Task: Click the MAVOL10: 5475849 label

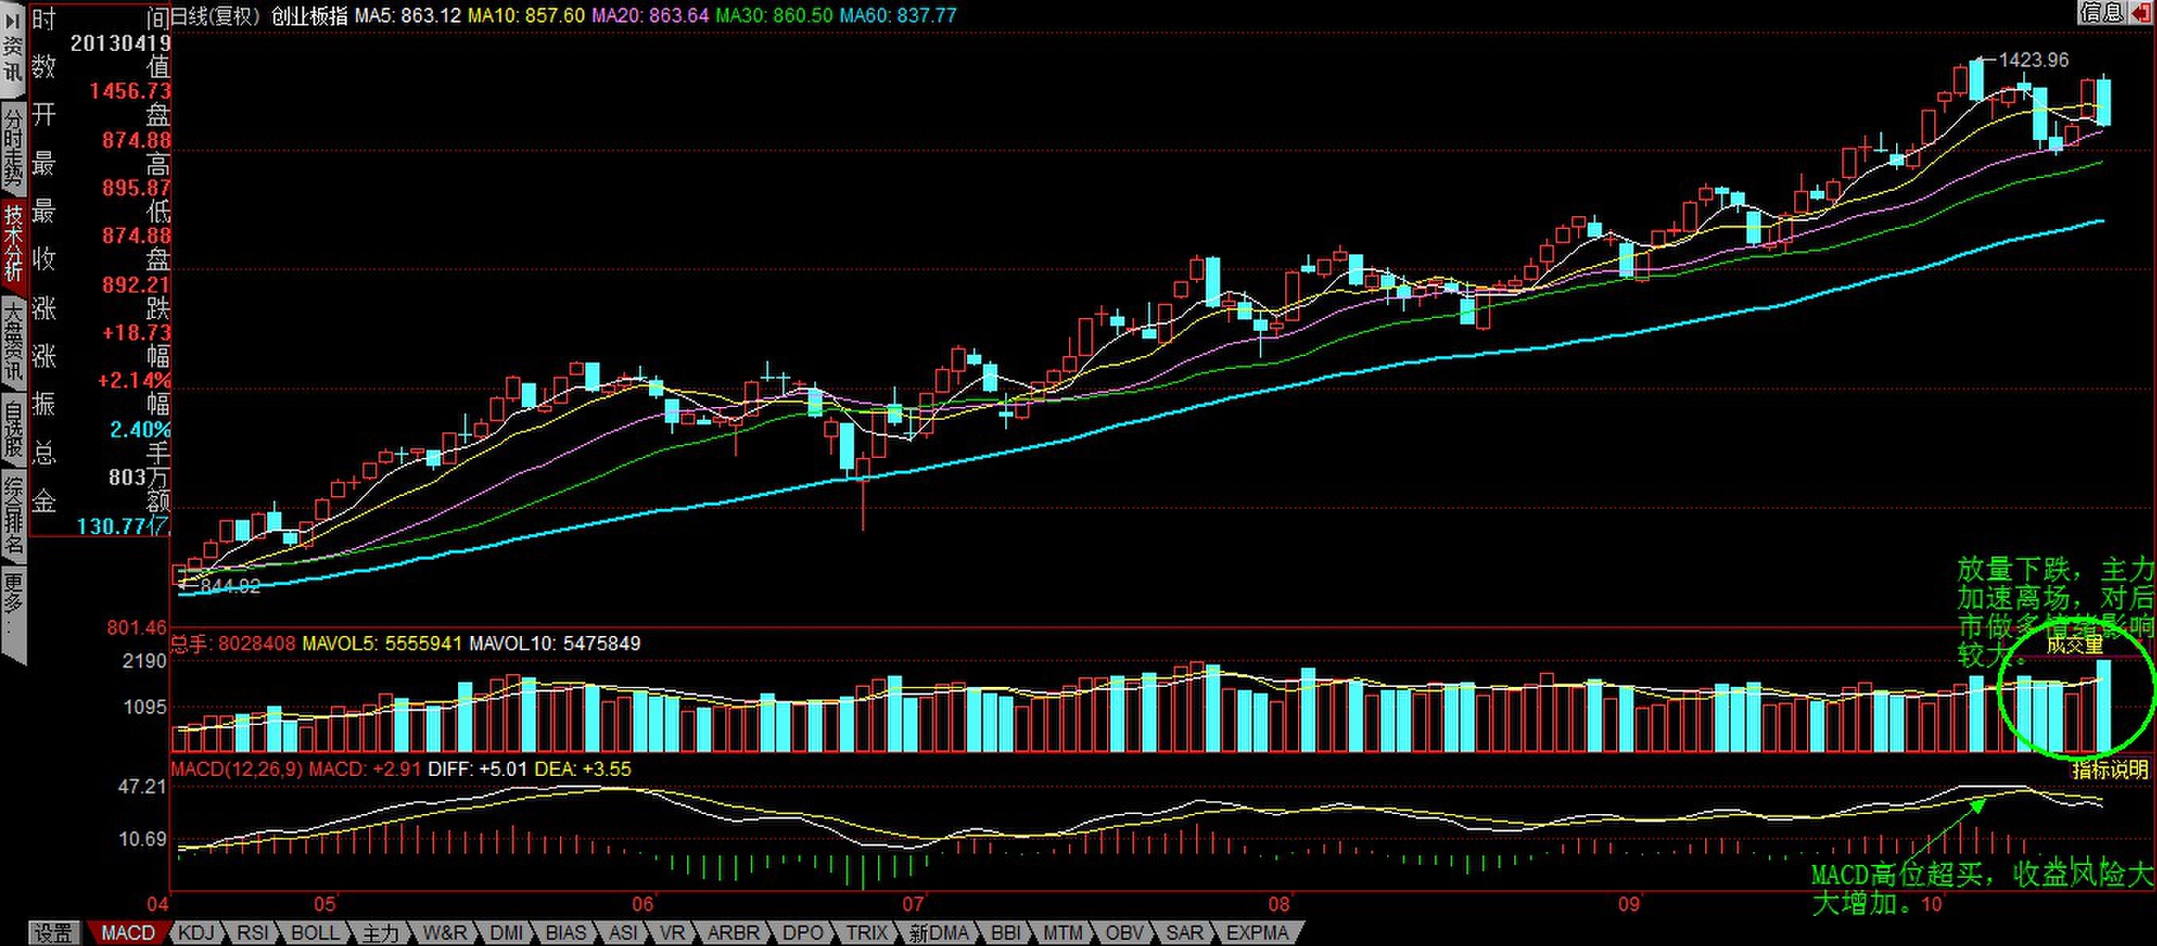Action: 554,644
